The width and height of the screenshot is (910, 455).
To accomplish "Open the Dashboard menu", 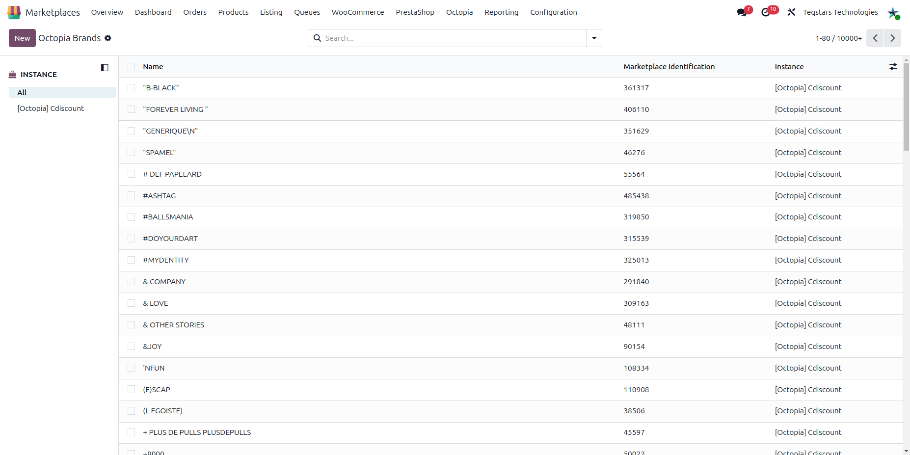I will (x=153, y=12).
